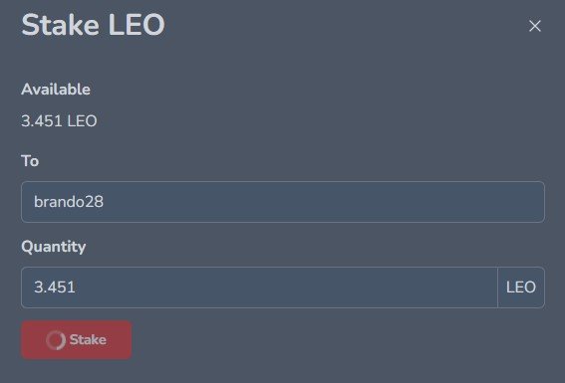Click the loading spinner on Stake button
Screen dimensions: 565x383
[56, 340]
